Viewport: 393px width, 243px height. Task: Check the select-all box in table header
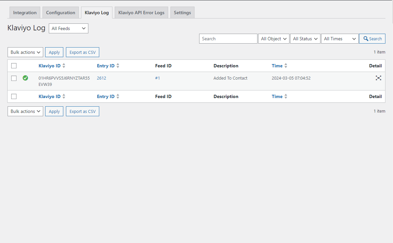tap(14, 66)
